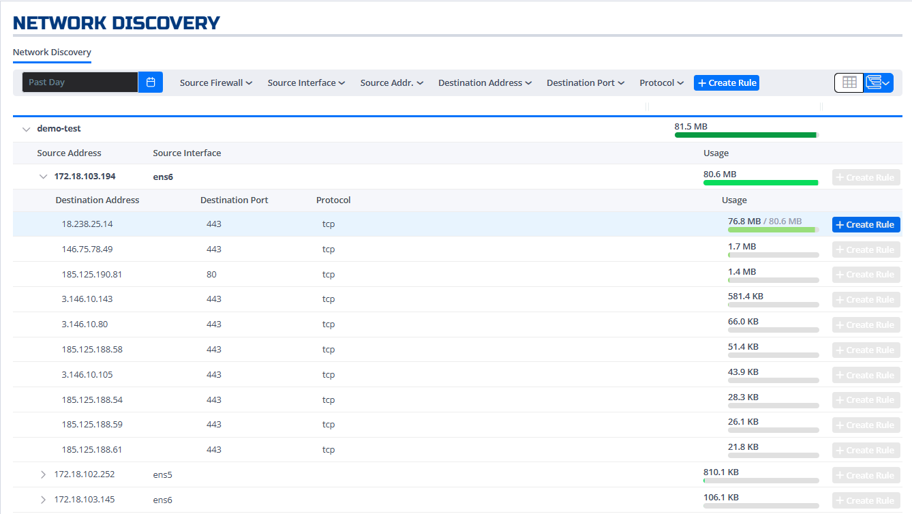The height and width of the screenshot is (514, 912).
Task: Open the Protocol filter dropdown
Action: click(660, 82)
